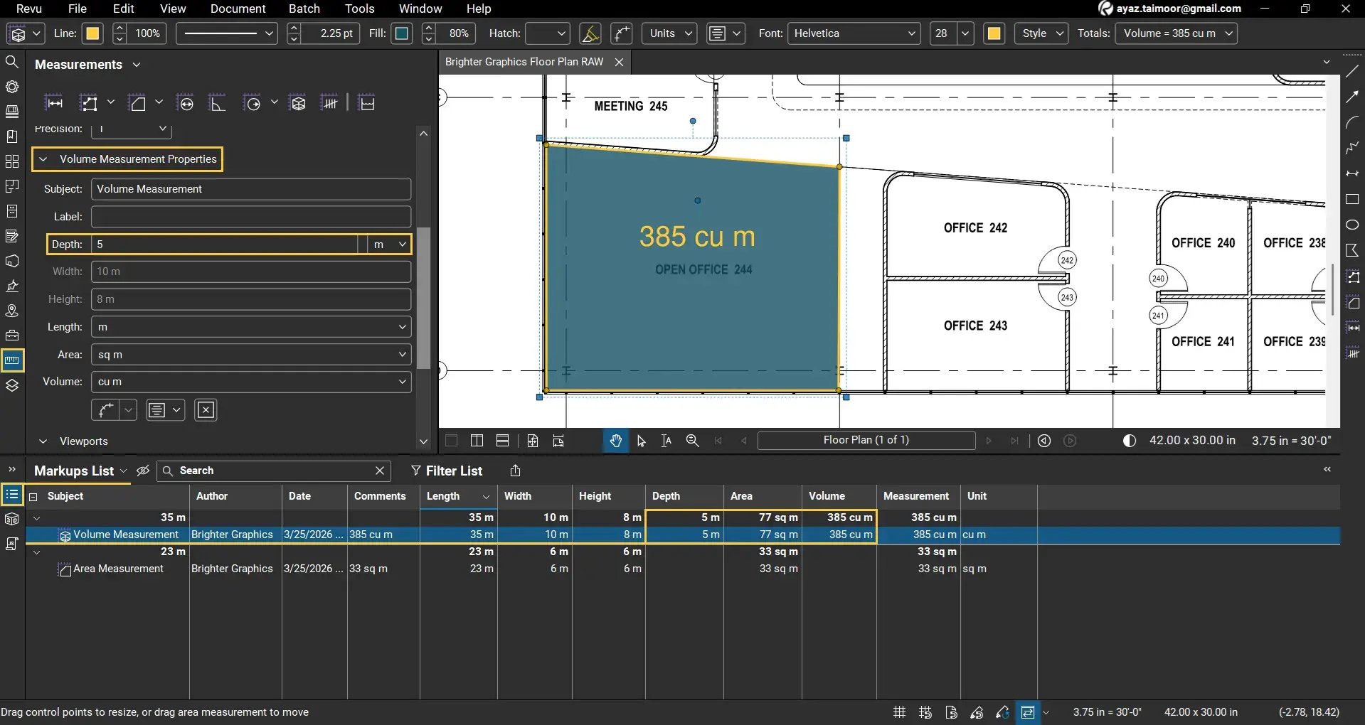
Task: Select the Length measurement tool
Action: click(54, 102)
